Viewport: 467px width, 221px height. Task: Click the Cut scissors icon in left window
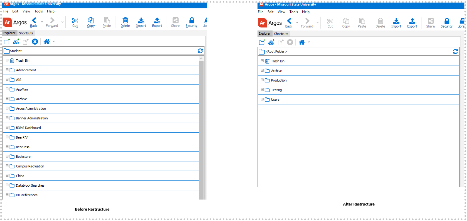coord(75,21)
